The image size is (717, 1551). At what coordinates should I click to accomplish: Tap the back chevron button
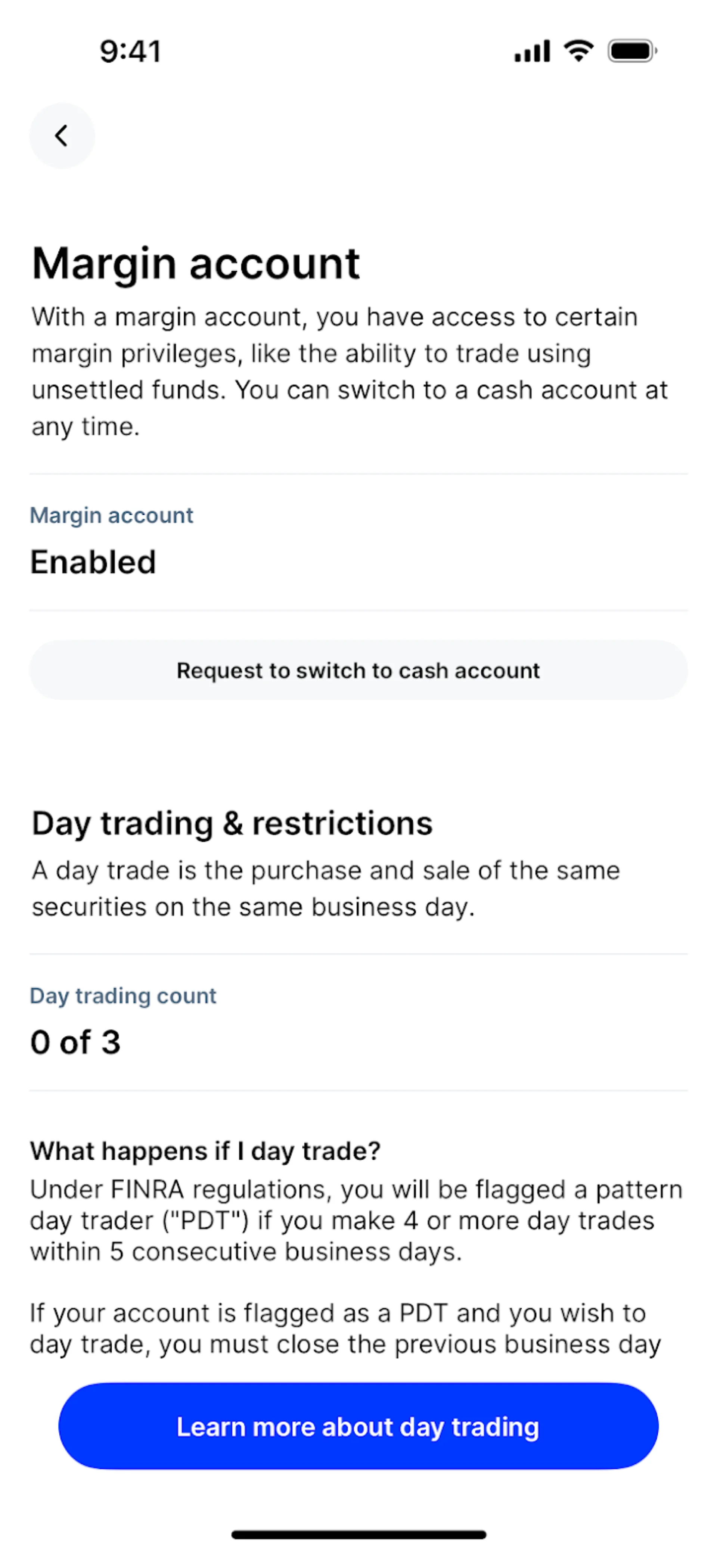tap(62, 136)
